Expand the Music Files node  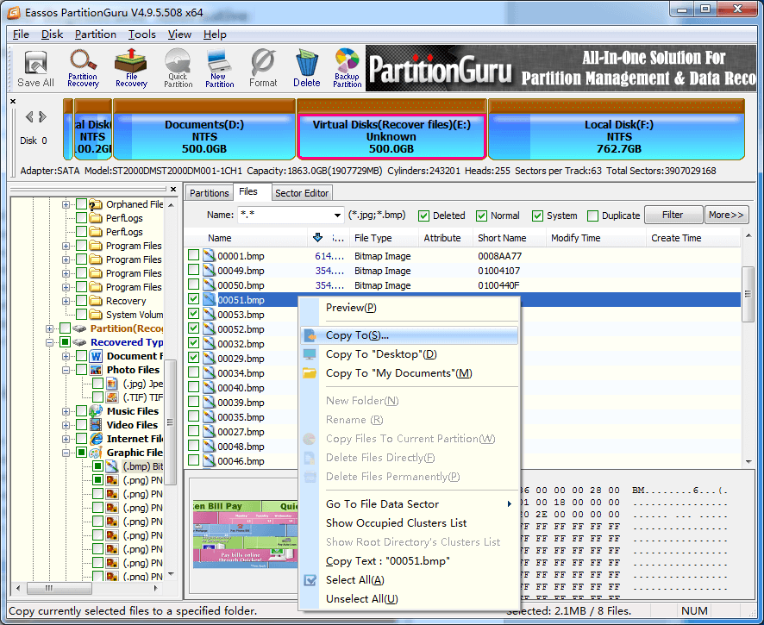tap(66, 411)
